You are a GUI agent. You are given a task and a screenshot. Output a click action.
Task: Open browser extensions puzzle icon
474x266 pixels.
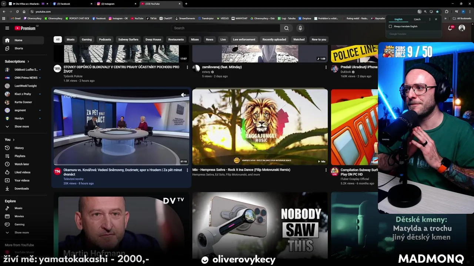pyautogui.click(x=447, y=11)
